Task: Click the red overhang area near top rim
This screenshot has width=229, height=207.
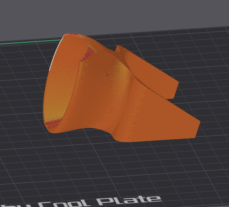Action: (88, 53)
